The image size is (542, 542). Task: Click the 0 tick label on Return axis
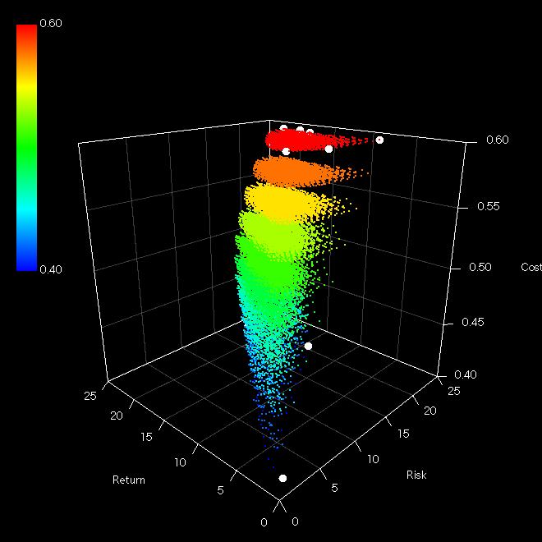[x=264, y=522]
